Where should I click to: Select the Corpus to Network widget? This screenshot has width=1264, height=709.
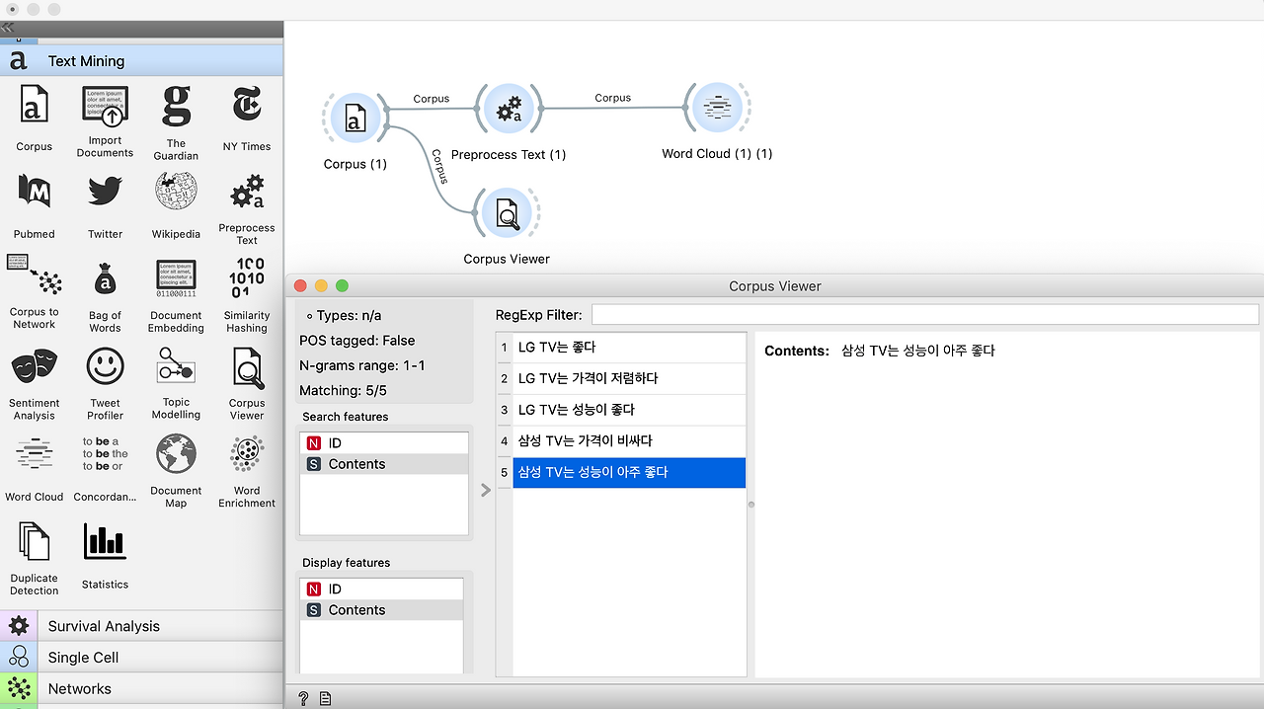click(34, 291)
